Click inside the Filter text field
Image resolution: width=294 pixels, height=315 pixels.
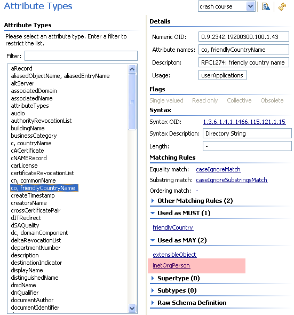click(81, 56)
